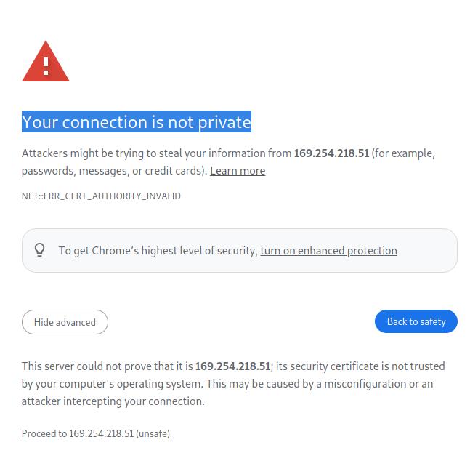This screenshot has width=470, height=453.
Task: Follow the turn on enhanced protection link
Action: pos(328,251)
